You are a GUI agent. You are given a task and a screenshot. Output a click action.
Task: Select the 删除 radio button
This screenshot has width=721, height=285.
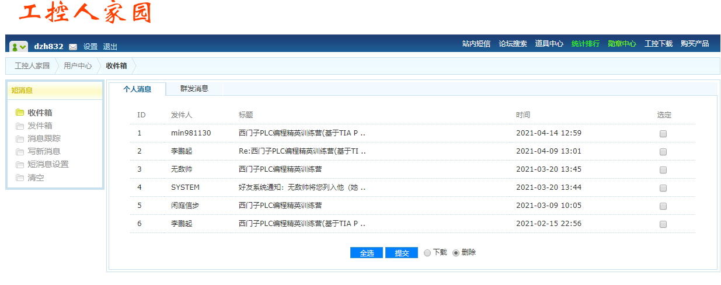click(x=456, y=253)
